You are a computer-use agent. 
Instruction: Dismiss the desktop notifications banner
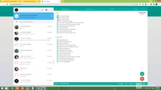(x=52, y=16)
